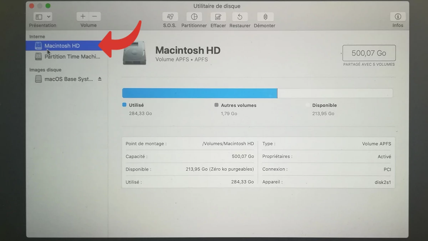Click Démonter to unmount the volume
Screen dimensions: 428x241
point(265,17)
